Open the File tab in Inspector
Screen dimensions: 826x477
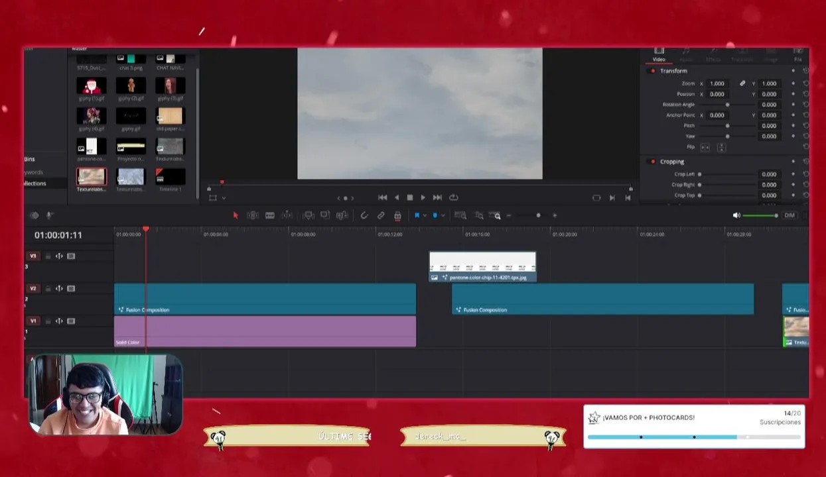tap(798, 54)
